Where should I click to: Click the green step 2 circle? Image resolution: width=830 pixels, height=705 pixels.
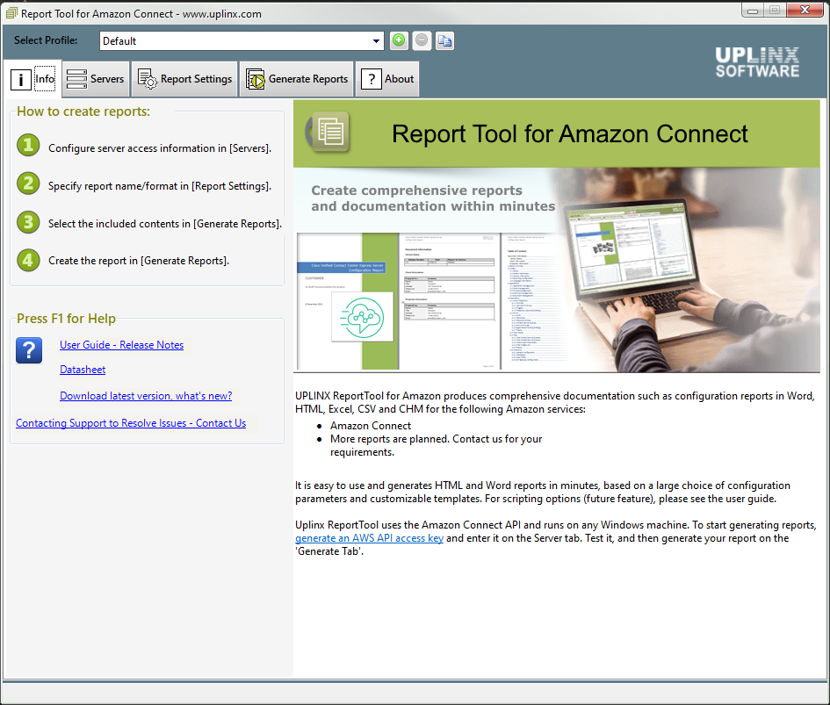click(x=28, y=183)
